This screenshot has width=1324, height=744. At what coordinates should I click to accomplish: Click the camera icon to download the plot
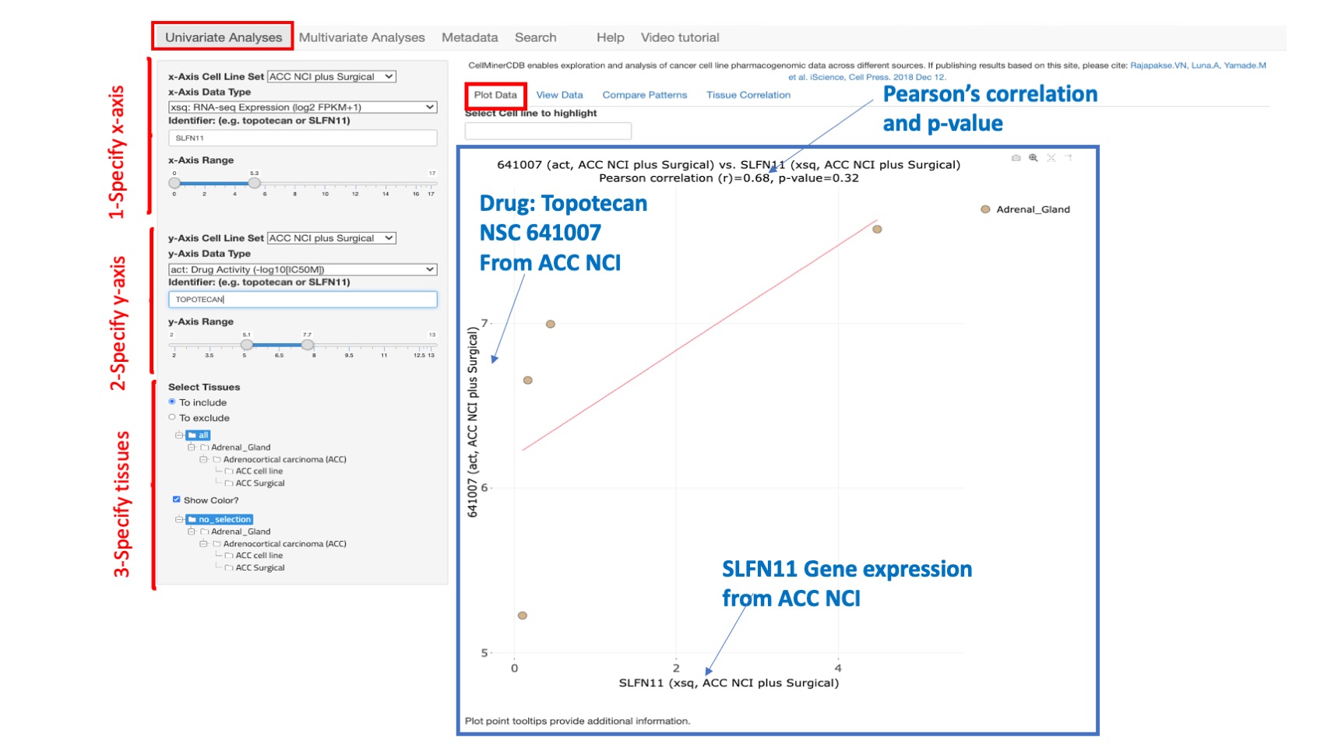[1016, 158]
